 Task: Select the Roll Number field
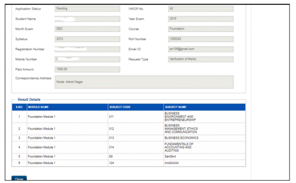(201, 39)
